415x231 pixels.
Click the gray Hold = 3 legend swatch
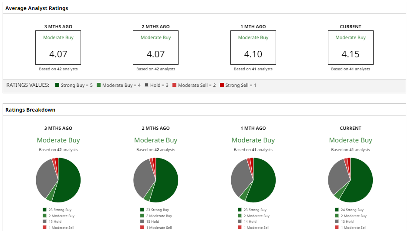pyautogui.click(x=147, y=85)
